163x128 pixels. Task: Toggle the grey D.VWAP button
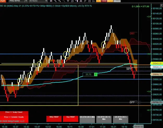(x=117, y=1)
